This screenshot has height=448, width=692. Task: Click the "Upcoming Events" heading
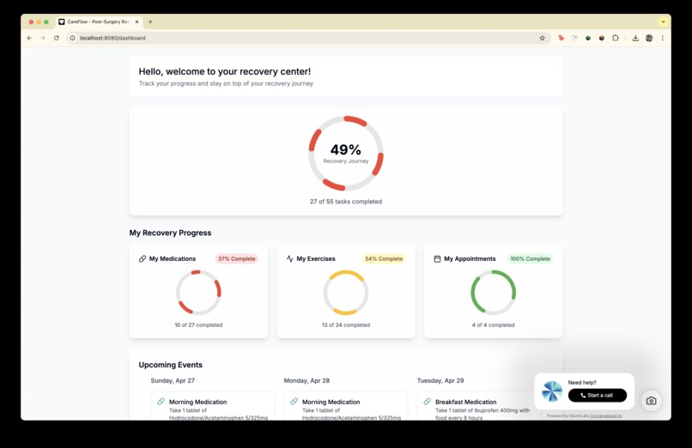[x=170, y=365]
